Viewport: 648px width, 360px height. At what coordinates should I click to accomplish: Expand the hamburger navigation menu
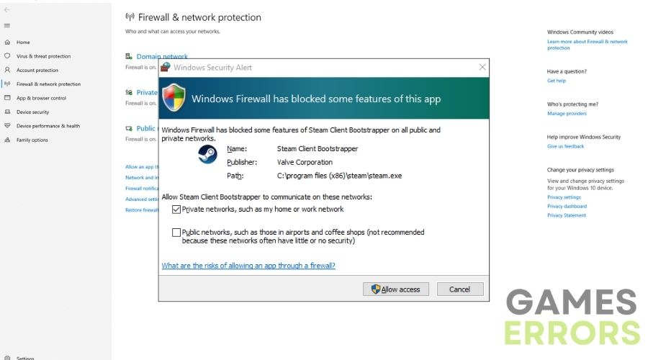coord(6,26)
